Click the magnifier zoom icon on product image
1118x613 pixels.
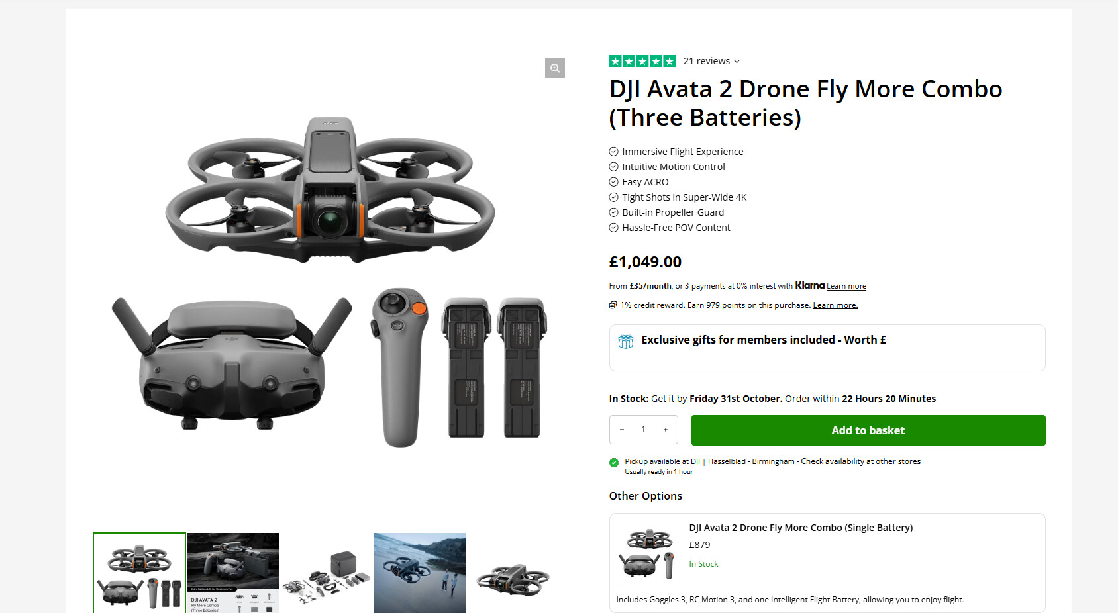[555, 68]
